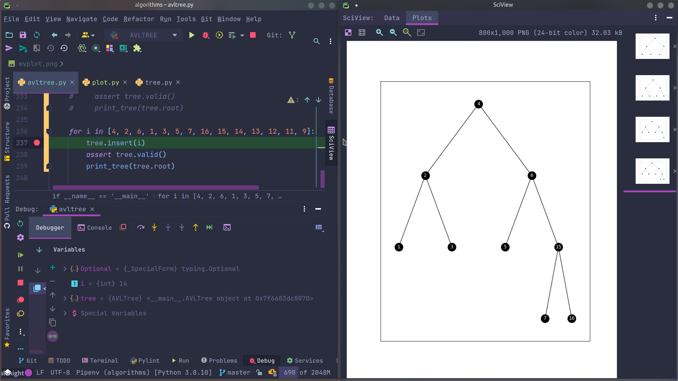This screenshot has width=678, height=381.
Task: Synchronize files with reload icon
Action: (37, 35)
